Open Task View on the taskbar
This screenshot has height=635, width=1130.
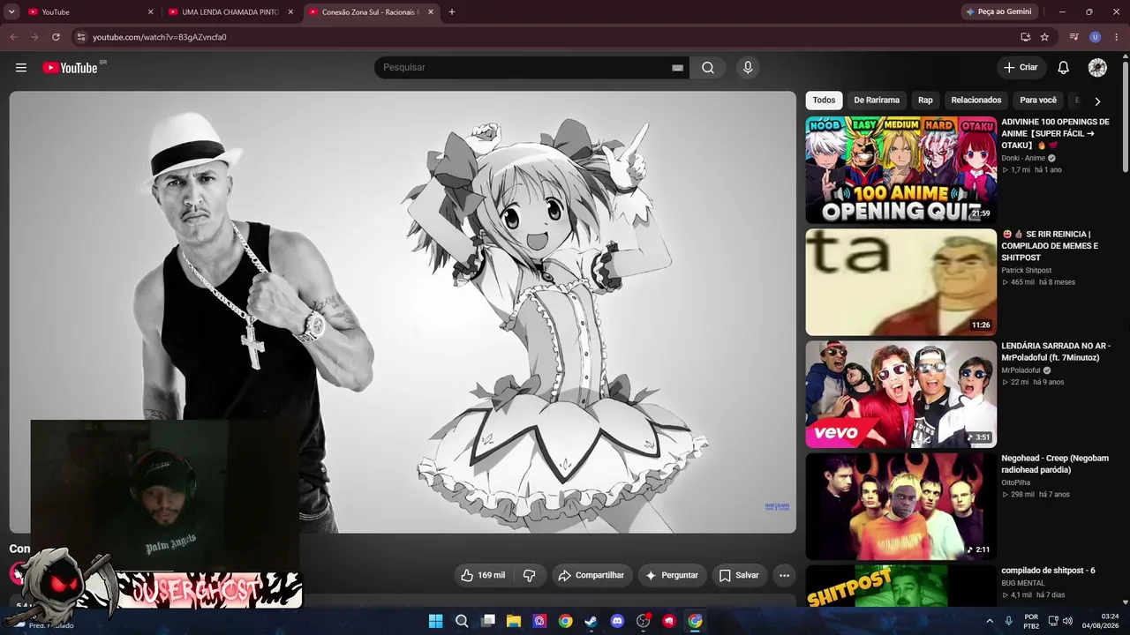(487, 621)
